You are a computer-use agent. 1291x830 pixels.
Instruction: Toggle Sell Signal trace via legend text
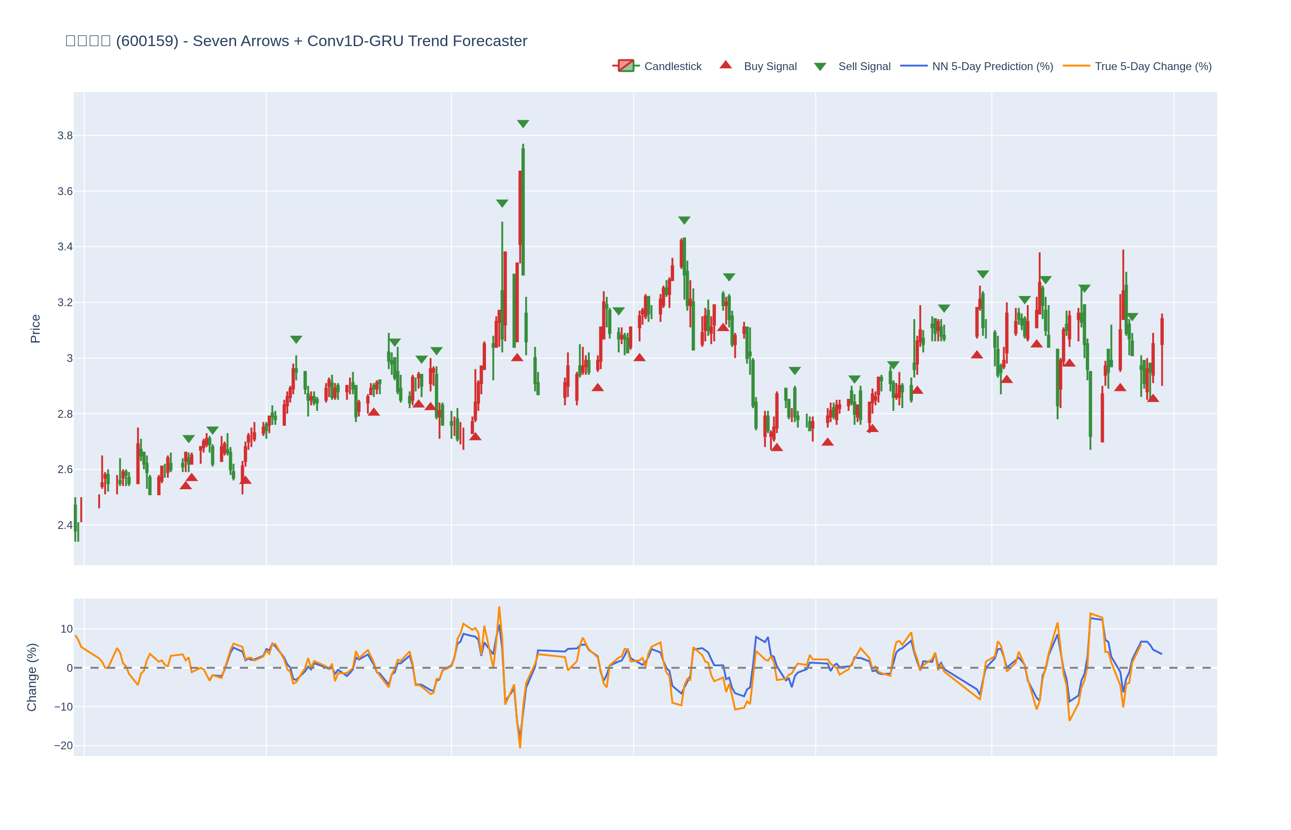(864, 66)
